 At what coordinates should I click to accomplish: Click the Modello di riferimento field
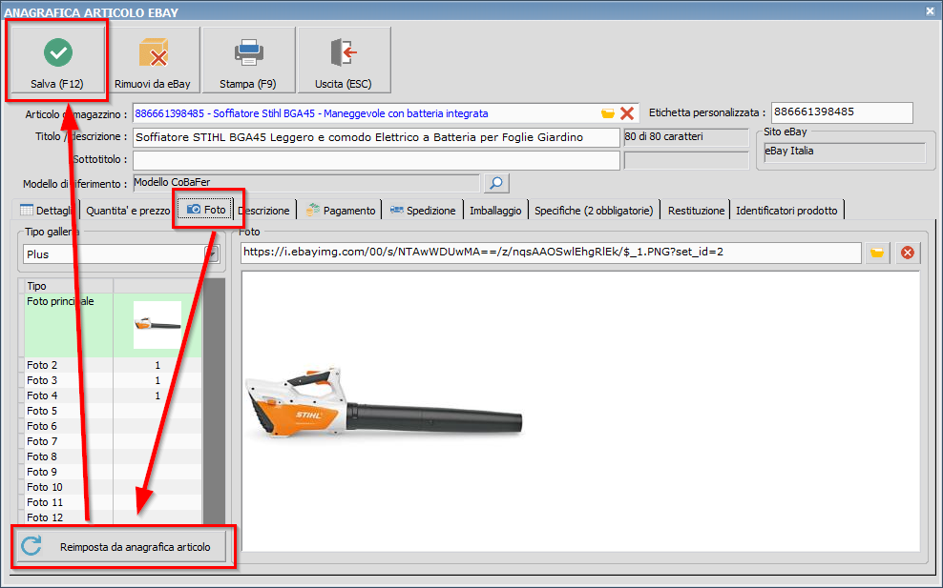click(x=306, y=183)
